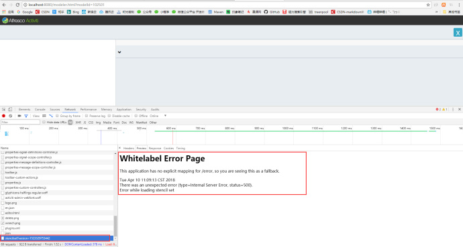
Task: Click the network Filter text field
Action: click(20, 122)
